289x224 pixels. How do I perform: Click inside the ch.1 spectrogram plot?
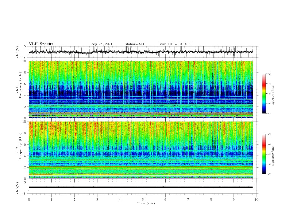click(140, 89)
